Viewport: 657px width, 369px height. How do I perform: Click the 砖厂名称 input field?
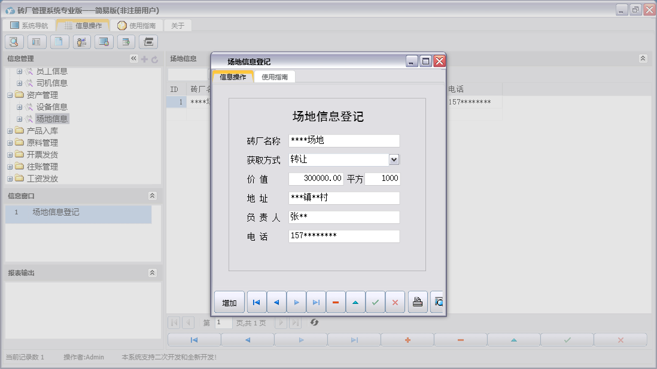pos(343,141)
